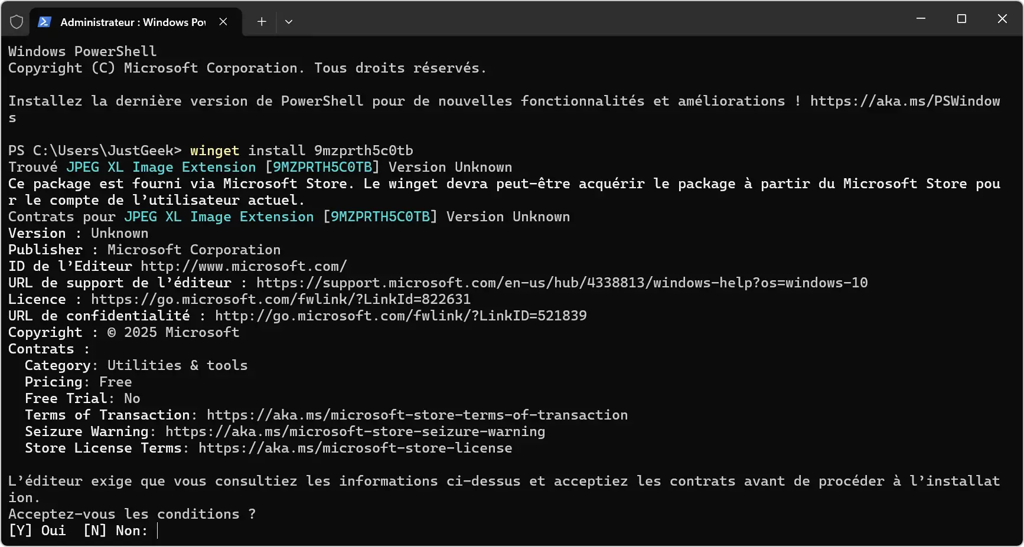The width and height of the screenshot is (1024, 547).
Task: Open the confidentialité LinkID=521839 URL
Action: pyautogui.click(x=401, y=316)
